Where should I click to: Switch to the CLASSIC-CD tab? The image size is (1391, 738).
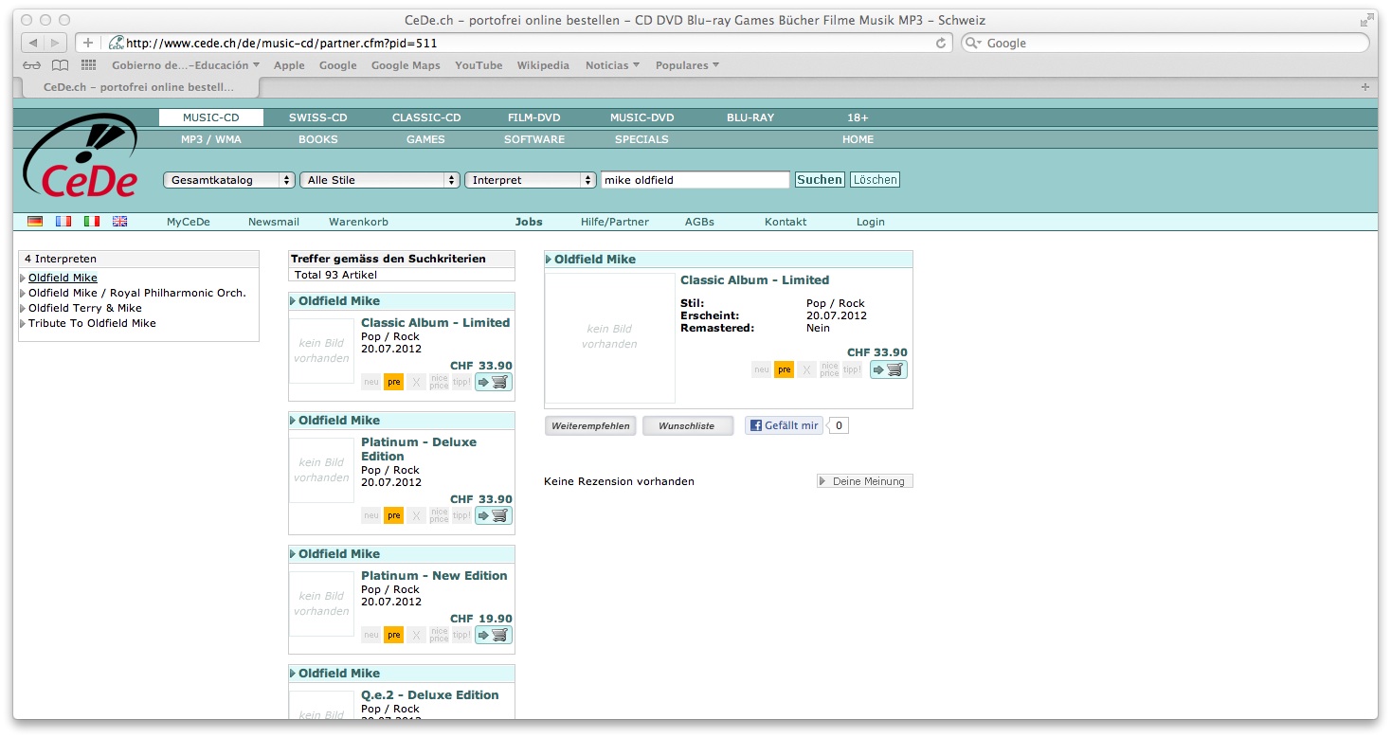click(426, 117)
